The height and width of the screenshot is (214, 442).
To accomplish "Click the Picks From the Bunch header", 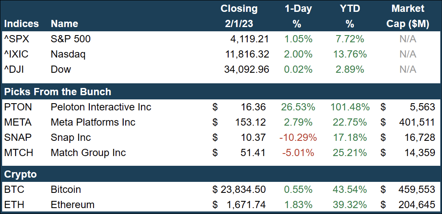I will [x=58, y=92].
